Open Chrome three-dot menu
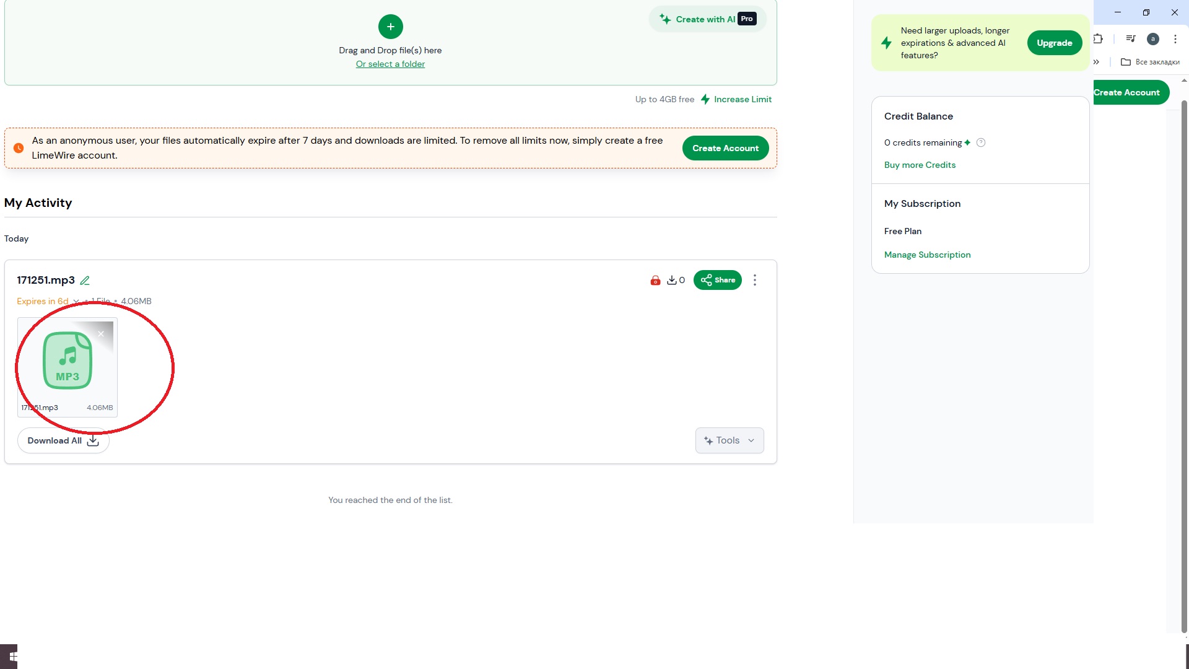 tap(1175, 39)
